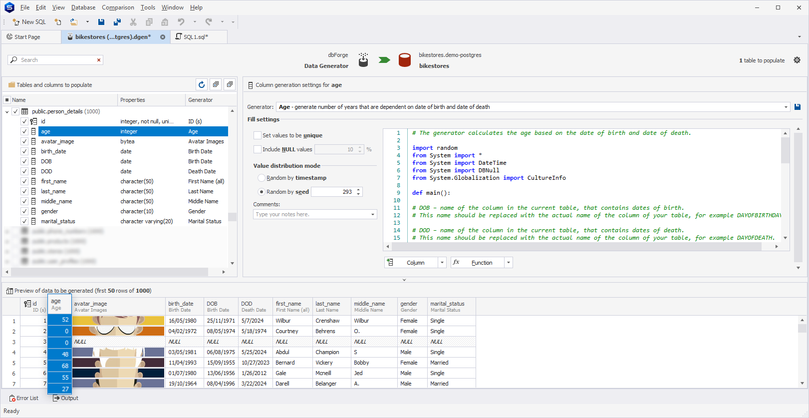Click the Function insert button

point(478,263)
